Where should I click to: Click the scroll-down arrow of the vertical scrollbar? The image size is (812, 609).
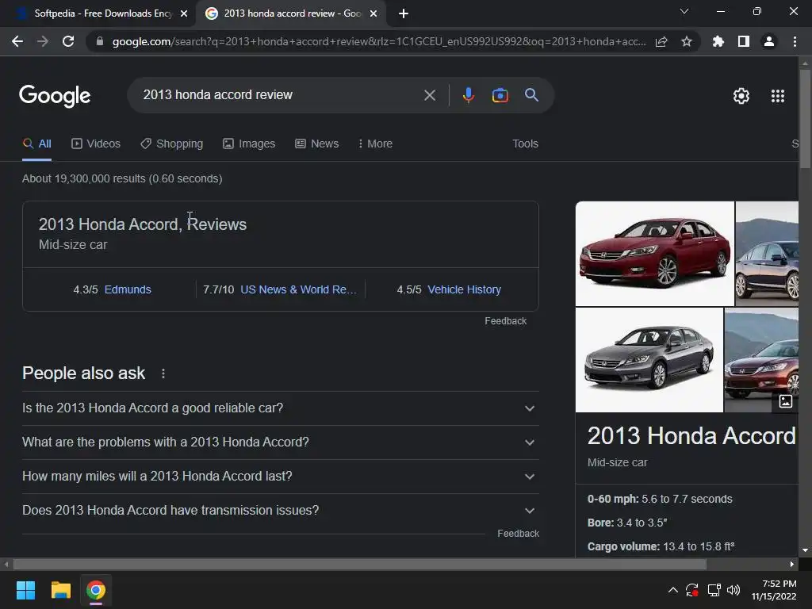tap(805, 550)
